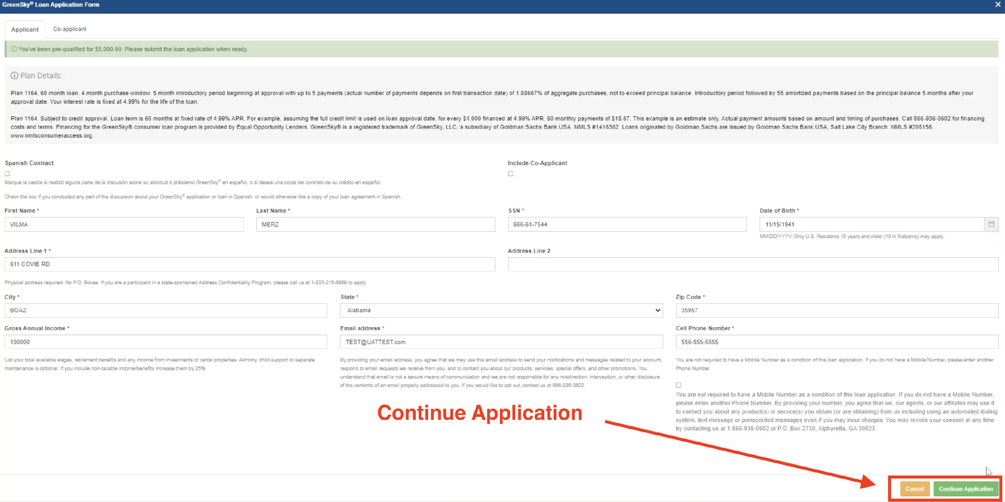Click the Email address field
The height and width of the screenshot is (502, 1005).
coord(501,341)
